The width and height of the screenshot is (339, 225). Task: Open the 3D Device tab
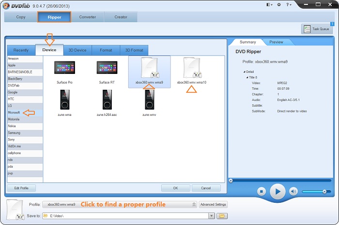point(77,50)
